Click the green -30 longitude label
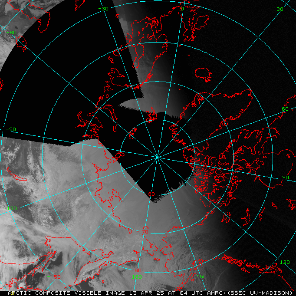Viewport: 296px width, 296px height. click(x=103, y=9)
